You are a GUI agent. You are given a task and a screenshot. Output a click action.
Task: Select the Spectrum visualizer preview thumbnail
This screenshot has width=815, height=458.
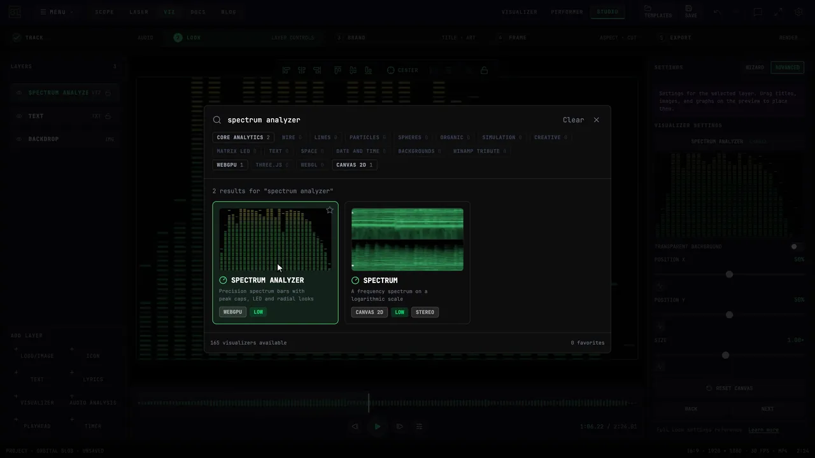click(407, 239)
